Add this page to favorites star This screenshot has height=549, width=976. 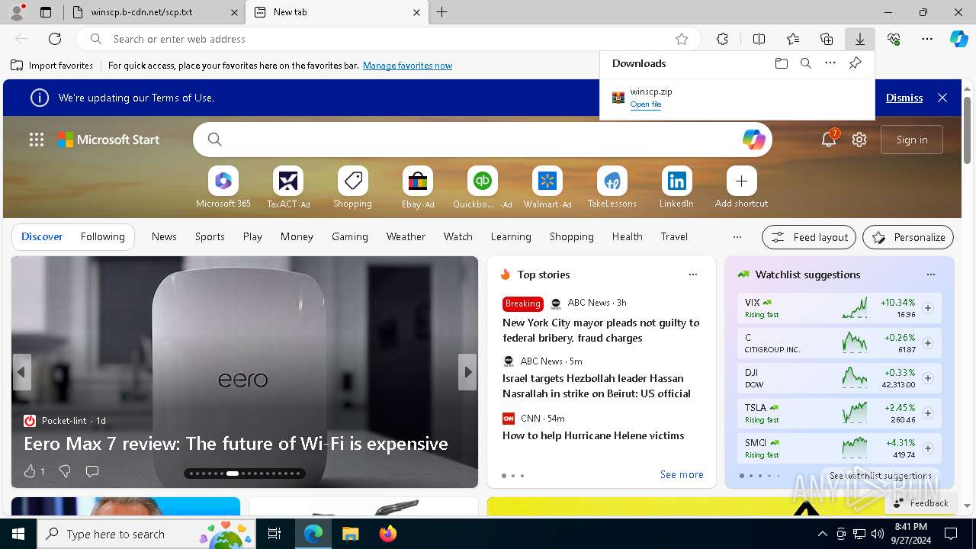tap(682, 39)
